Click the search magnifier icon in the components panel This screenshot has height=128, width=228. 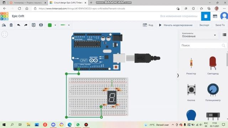[223, 46]
